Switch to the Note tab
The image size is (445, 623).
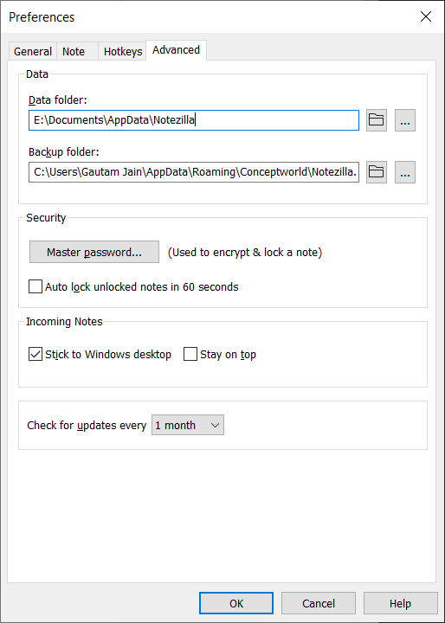74,51
